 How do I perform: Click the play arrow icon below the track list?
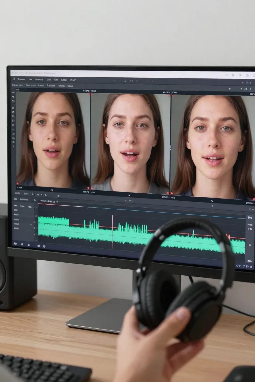coord(29,245)
